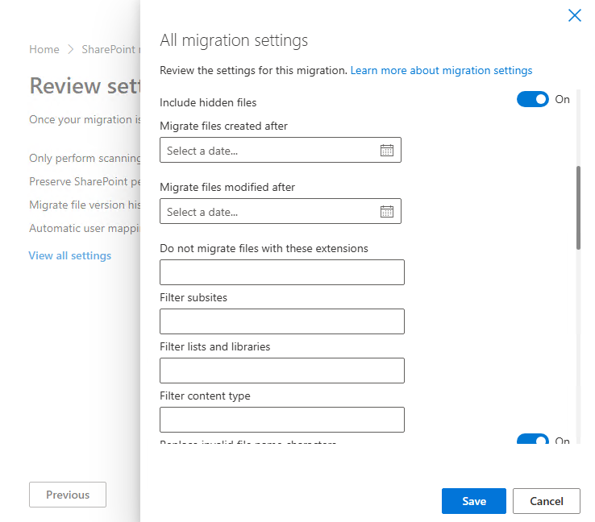The image size is (595, 522).
Task: Toggle Replace invalid file name characters switch
Action: click(x=532, y=441)
